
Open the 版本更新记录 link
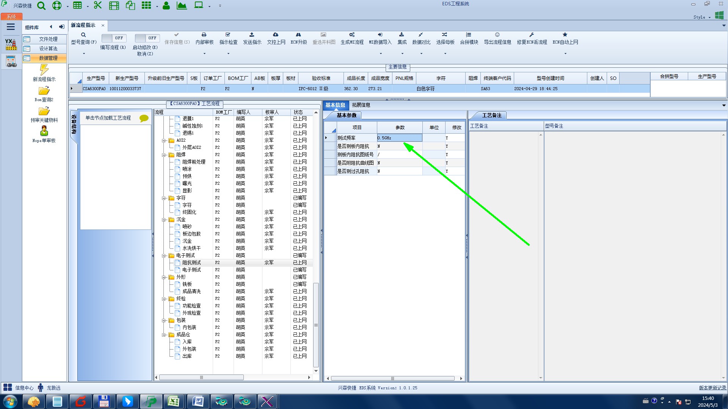(712, 388)
